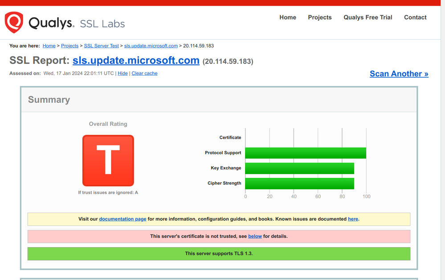Click the Protocol Support chart label
This screenshot has height=280, width=445.
[x=223, y=153]
